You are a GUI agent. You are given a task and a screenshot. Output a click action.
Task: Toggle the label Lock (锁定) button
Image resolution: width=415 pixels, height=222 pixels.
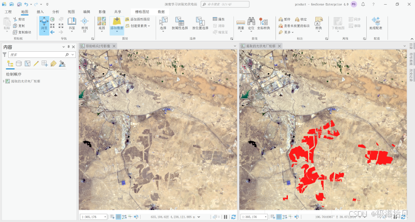pos(301,19)
